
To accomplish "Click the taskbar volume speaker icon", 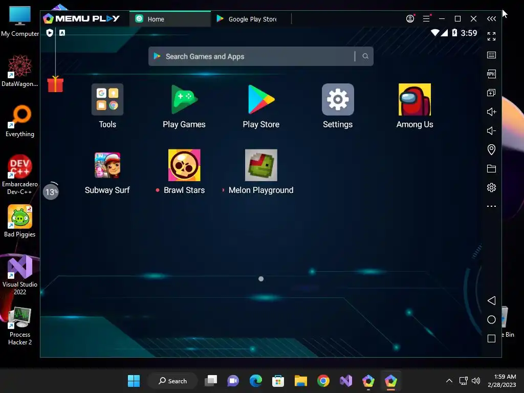I will (475, 381).
